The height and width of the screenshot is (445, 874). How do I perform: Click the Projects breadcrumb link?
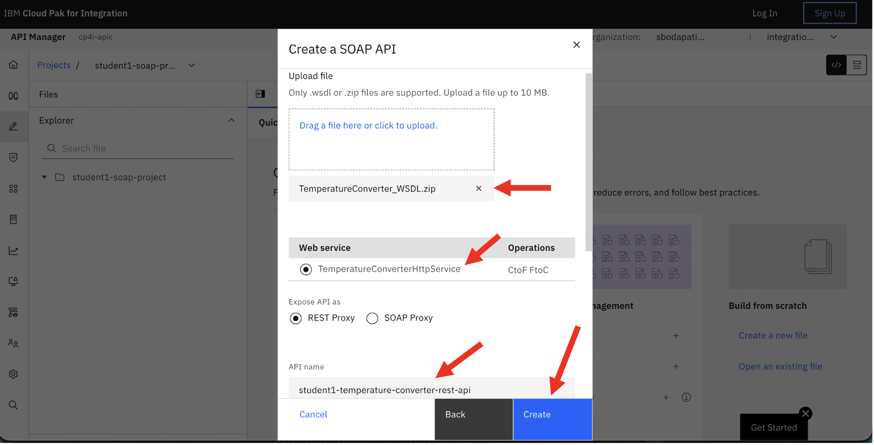tap(54, 65)
